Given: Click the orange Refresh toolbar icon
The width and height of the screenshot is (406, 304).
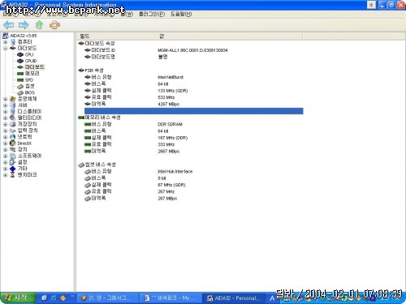Looking at the screenshot, I should coord(54,25).
